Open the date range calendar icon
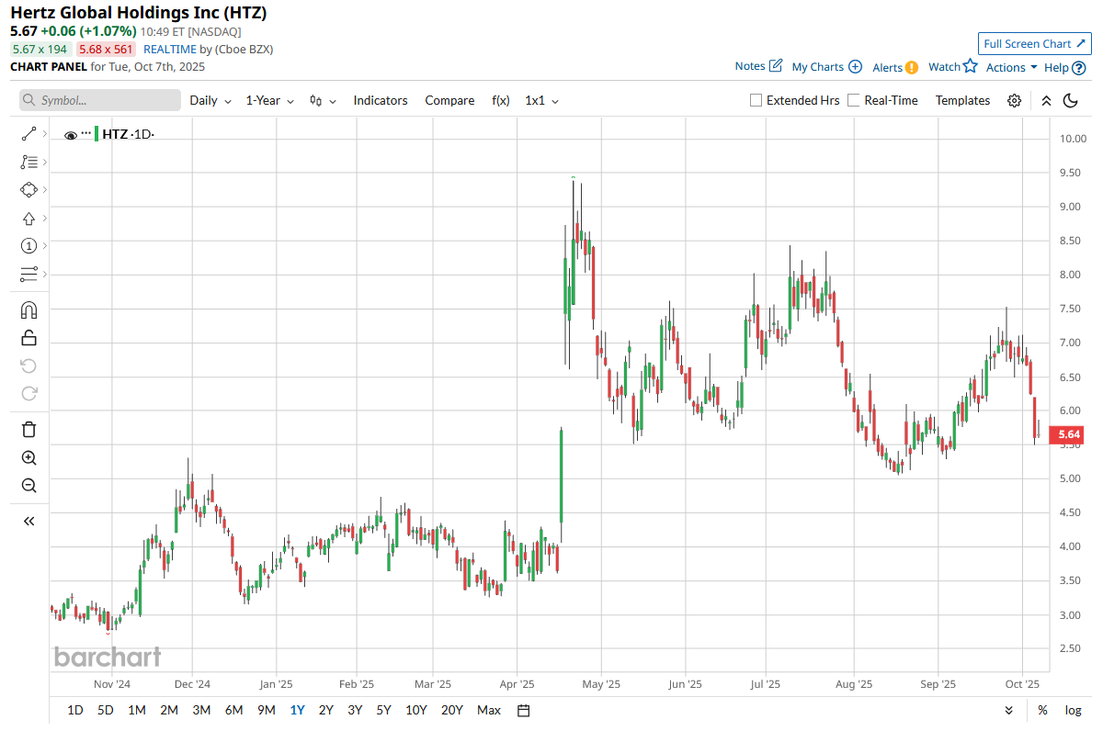Image resolution: width=1103 pixels, height=731 pixels. tap(523, 710)
